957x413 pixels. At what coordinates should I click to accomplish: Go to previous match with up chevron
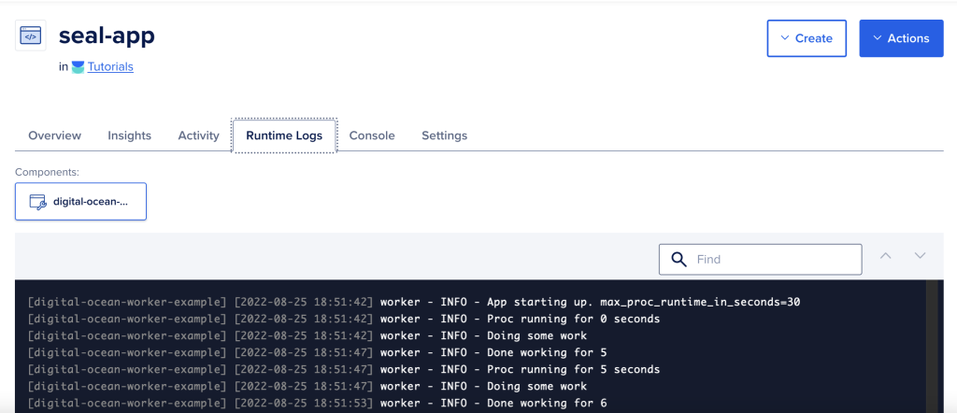tap(886, 256)
